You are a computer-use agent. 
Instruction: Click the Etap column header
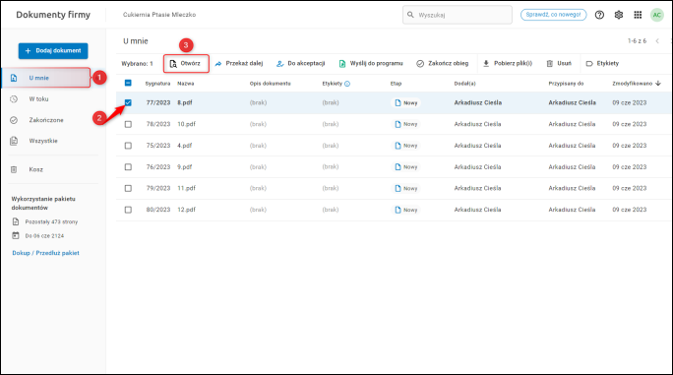click(396, 84)
